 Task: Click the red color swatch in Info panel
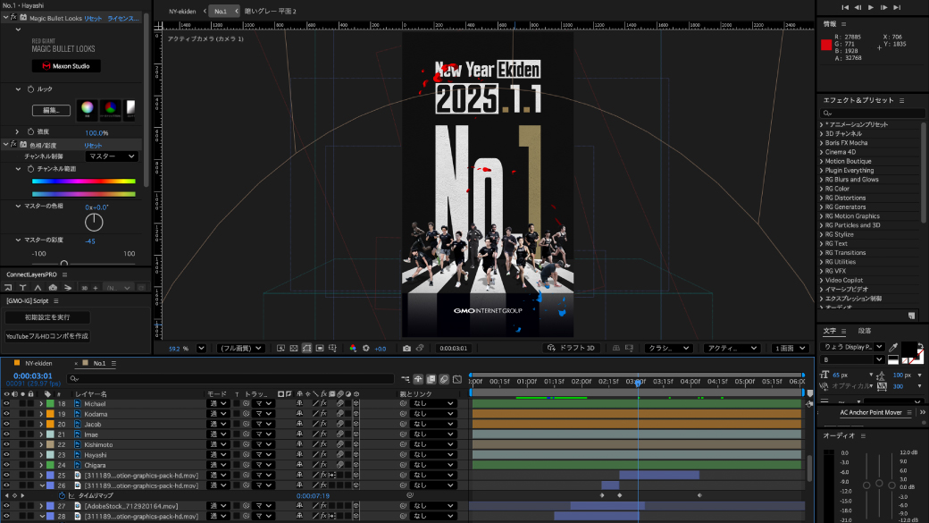[826, 45]
